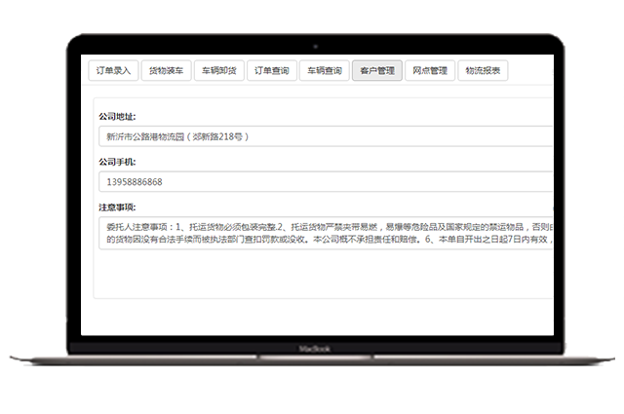Select the 车辆卸货 tab
The image size is (624, 414).
(219, 71)
